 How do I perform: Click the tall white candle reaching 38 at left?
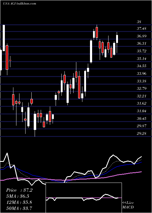(x=4, y=38)
